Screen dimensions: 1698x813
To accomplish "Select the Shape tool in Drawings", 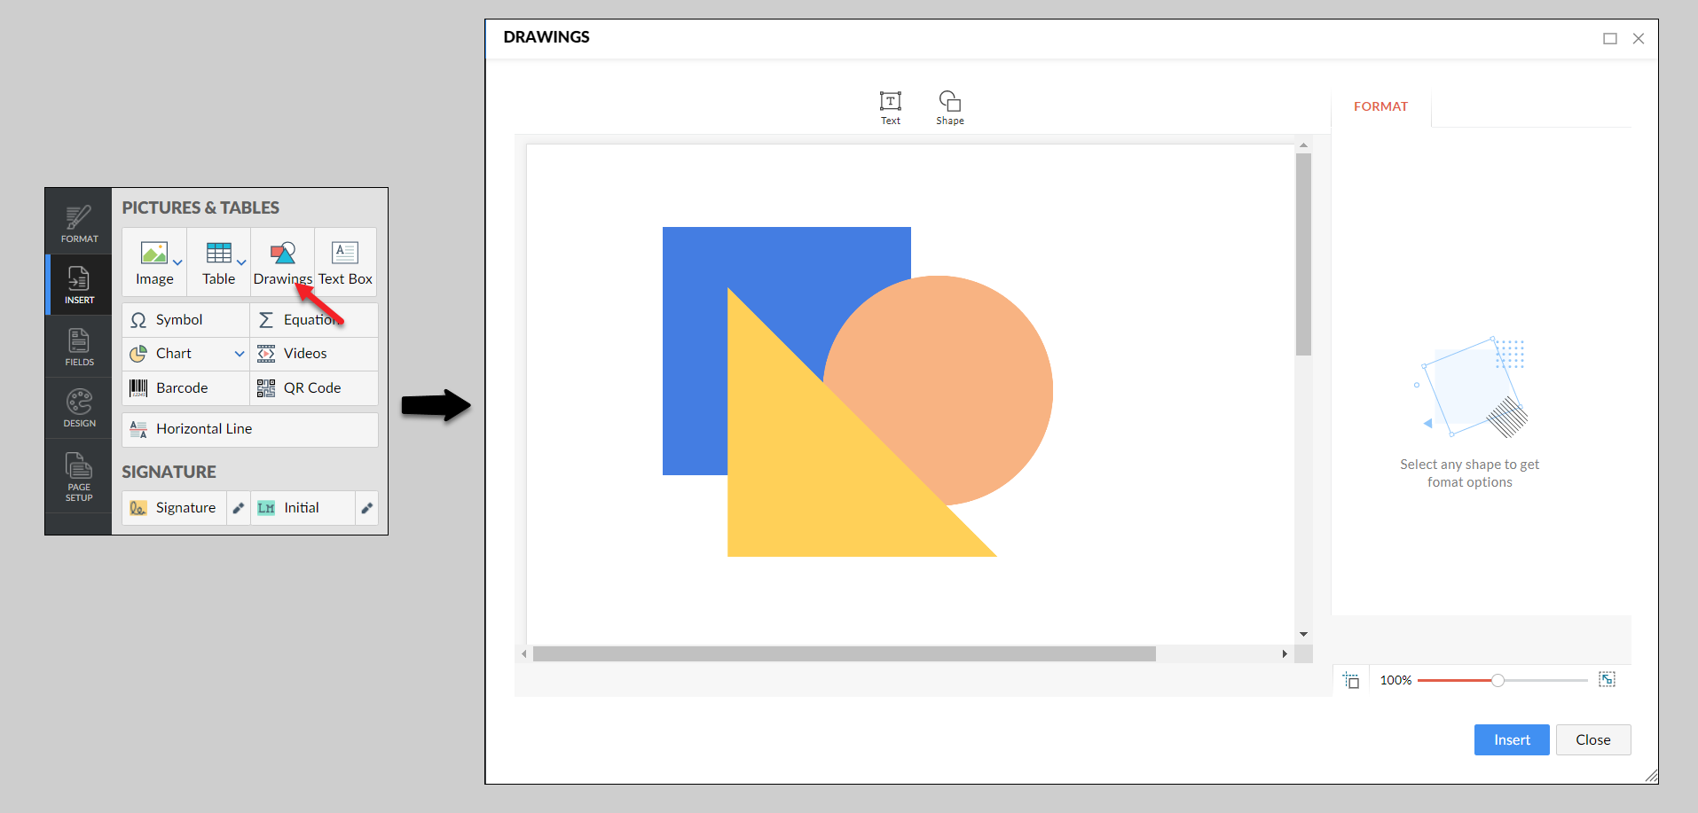I will pyautogui.click(x=949, y=108).
